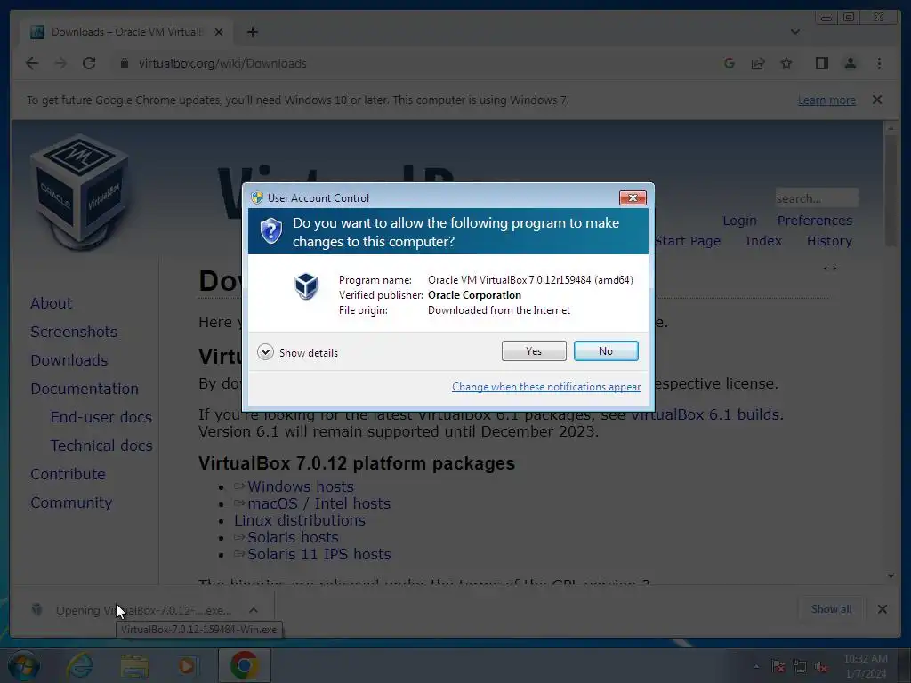Click the Google icon in address bar
This screenshot has width=911, height=683.
pyautogui.click(x=730, y=63)
